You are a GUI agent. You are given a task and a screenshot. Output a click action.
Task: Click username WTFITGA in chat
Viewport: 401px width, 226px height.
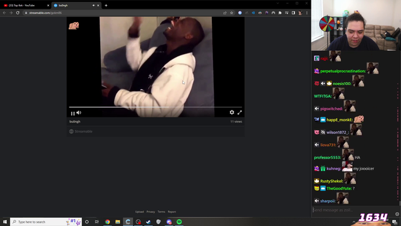pos(323,96)
